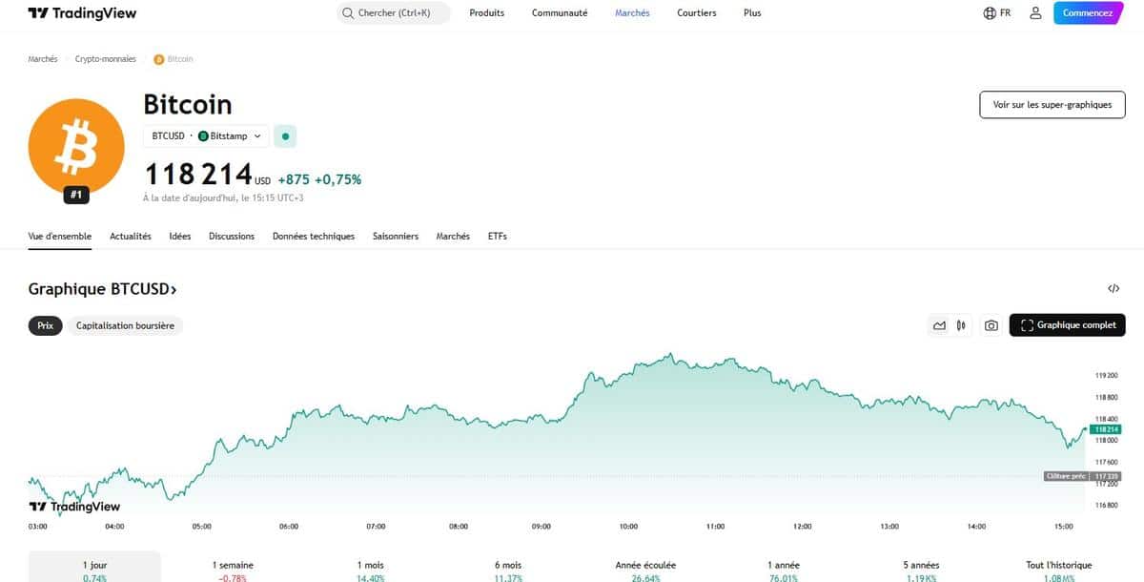Open the Courtiers menu

point(697,13)
